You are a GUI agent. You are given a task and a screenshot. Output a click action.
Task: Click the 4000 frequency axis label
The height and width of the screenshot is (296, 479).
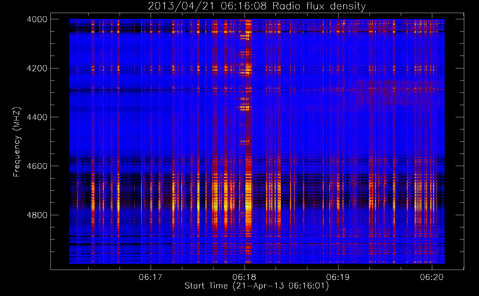[x=37, y=19]
